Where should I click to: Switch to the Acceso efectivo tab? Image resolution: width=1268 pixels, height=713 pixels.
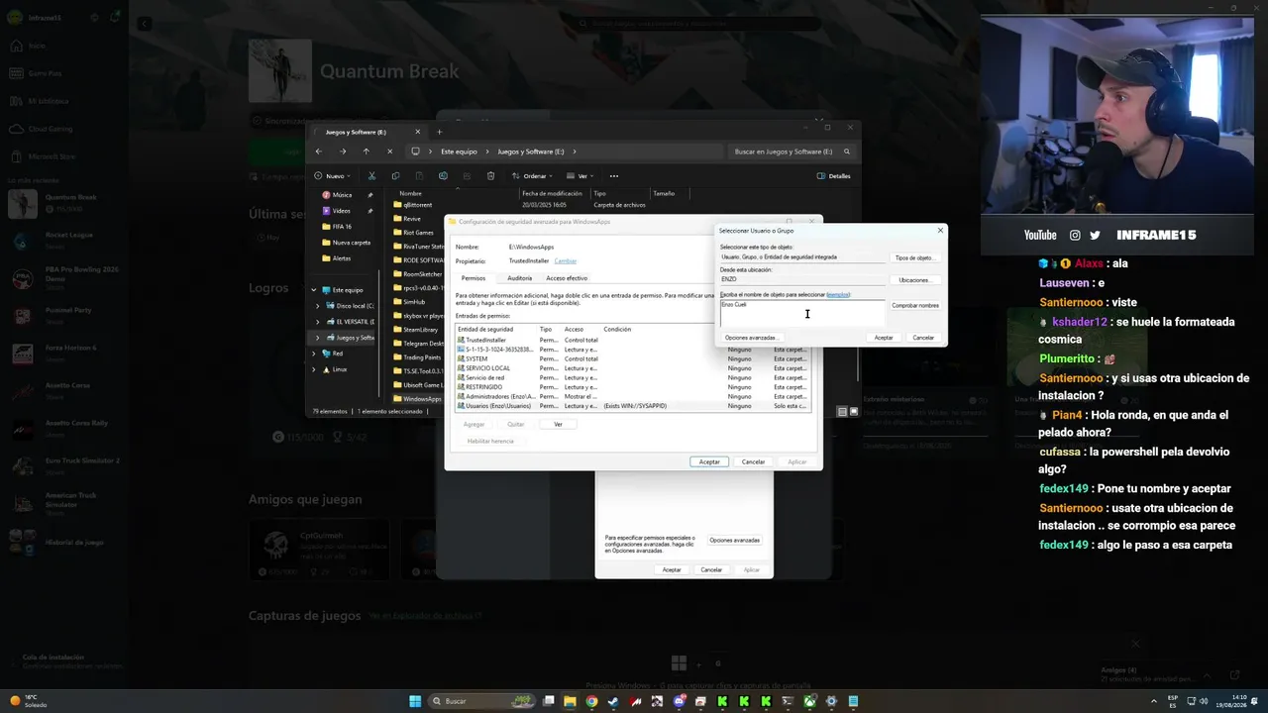pos(567,278)
